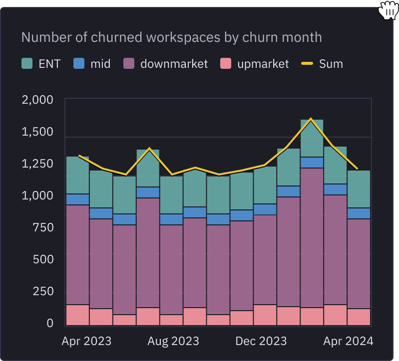Click the 'Apr 2024' x-axis label
Screen dimensions: 399x361
348,341
